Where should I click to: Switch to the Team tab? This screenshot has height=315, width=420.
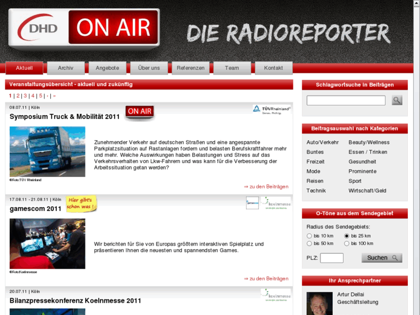pyautogui.click(x=232, y=68)
